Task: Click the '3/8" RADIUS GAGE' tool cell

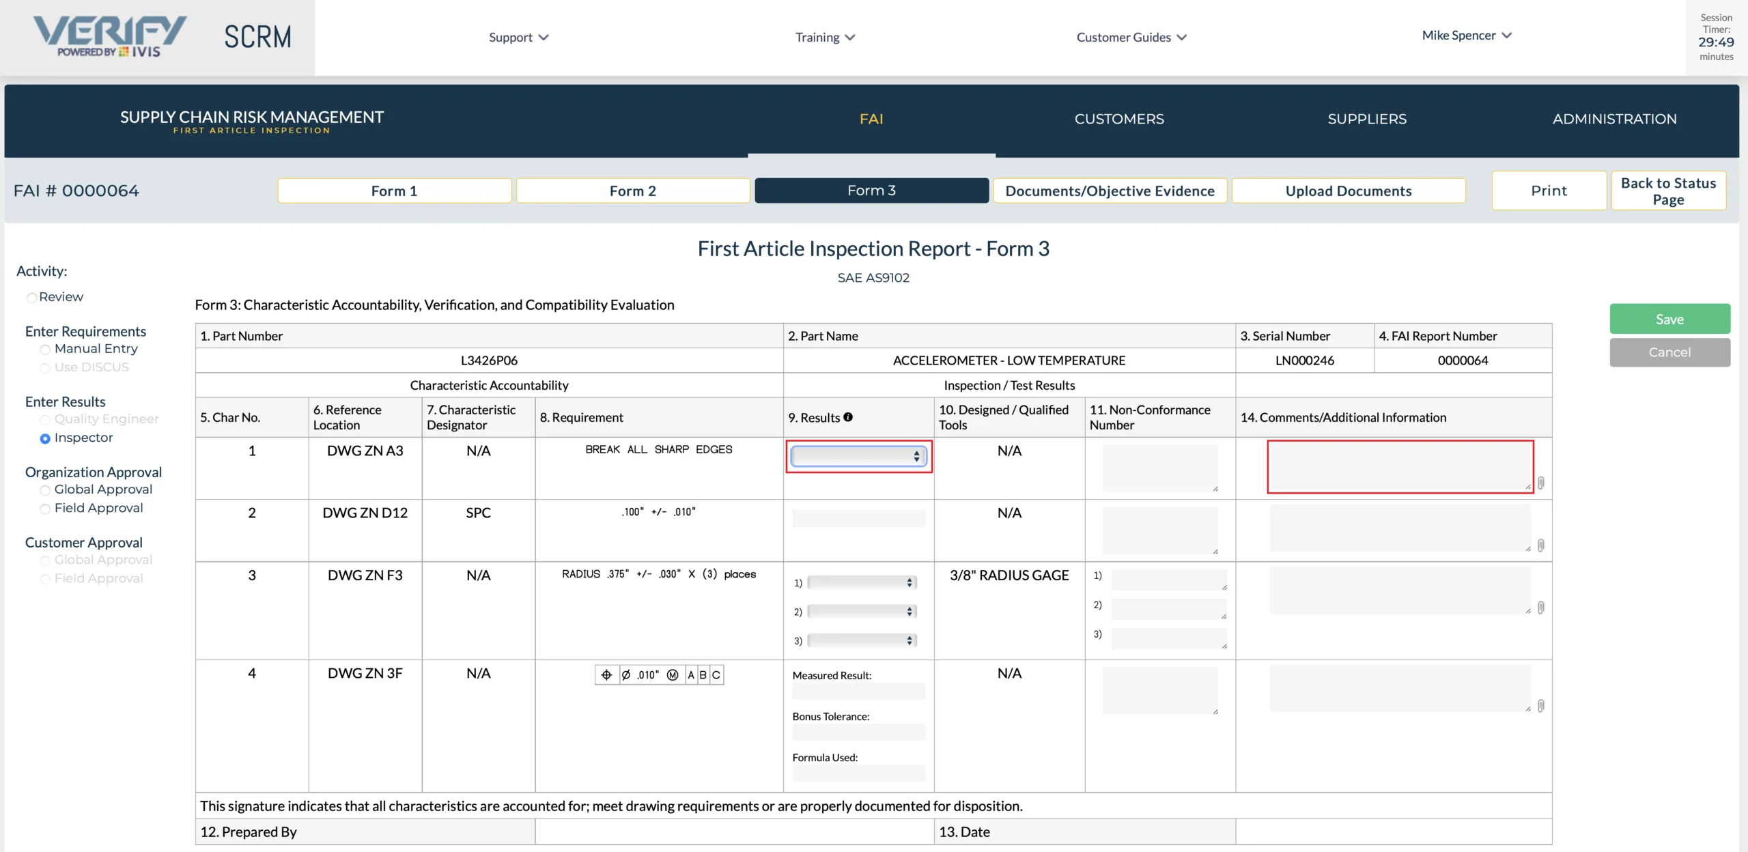Action: coord(1009,576)
